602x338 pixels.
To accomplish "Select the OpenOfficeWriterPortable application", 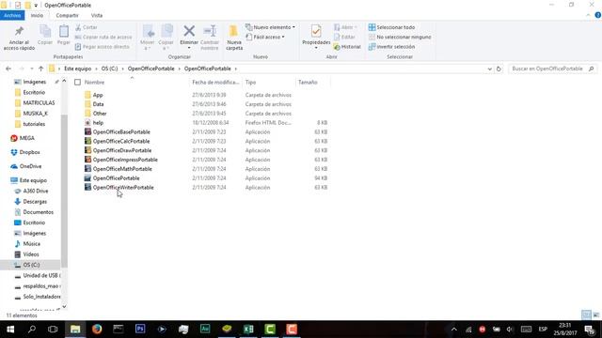I will coord(123,188).
